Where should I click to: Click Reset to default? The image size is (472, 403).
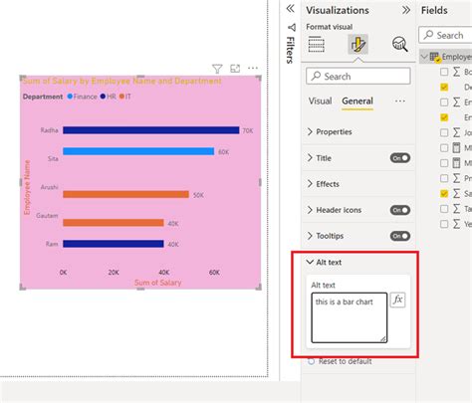345,361
